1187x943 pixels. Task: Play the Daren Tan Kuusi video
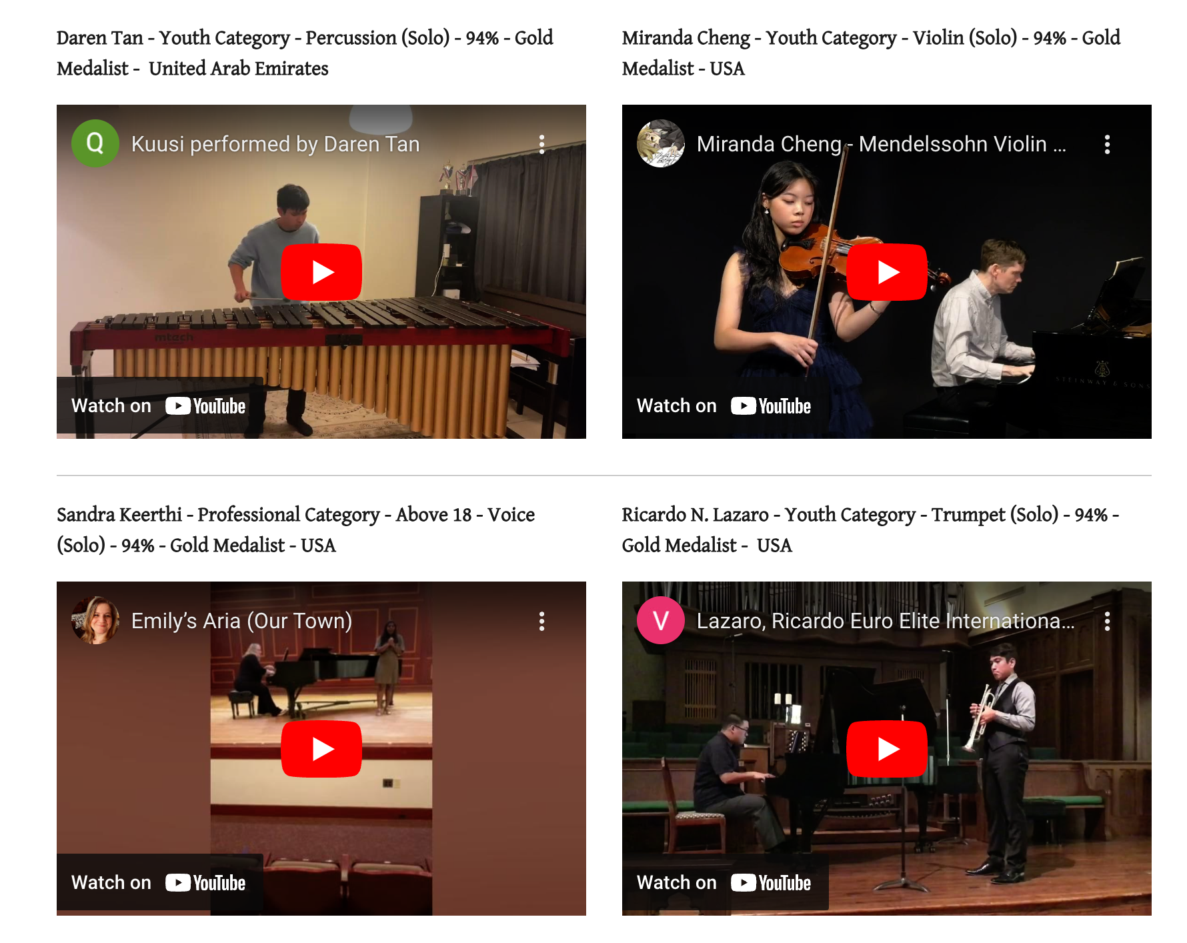321,272
